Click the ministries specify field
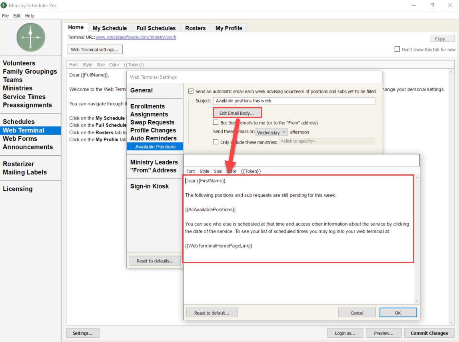The width and height of the screenshot is (459, 342). pos(327,142)
